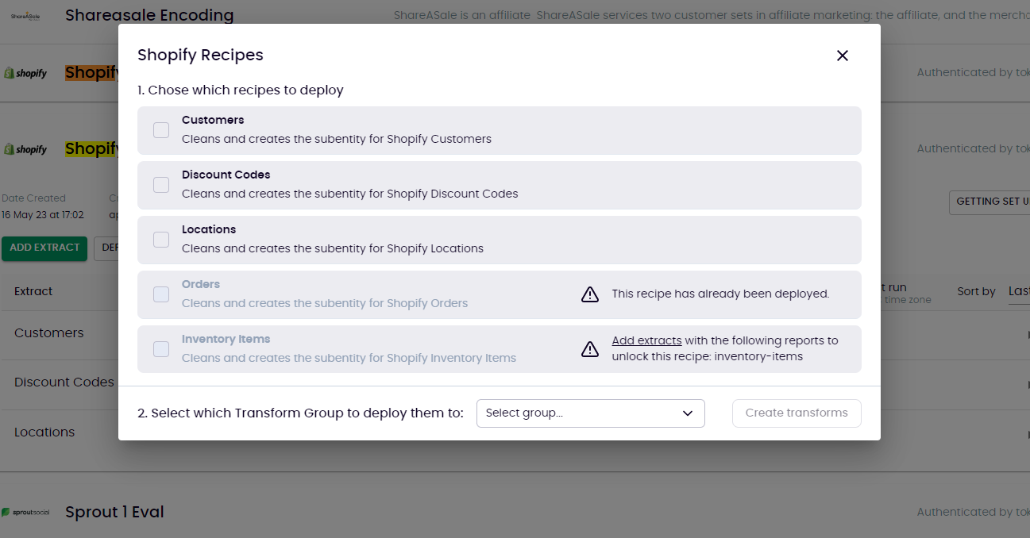Select Discount Codes row in the extract list
The height and width of the screenshot is (538, 1030).
point(64,382)
